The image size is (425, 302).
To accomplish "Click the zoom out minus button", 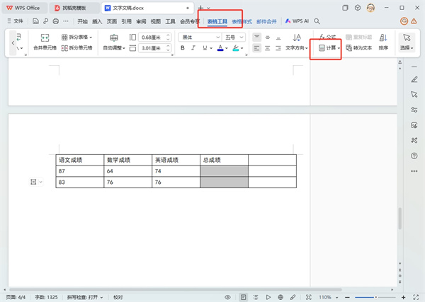I will point(347,297).
